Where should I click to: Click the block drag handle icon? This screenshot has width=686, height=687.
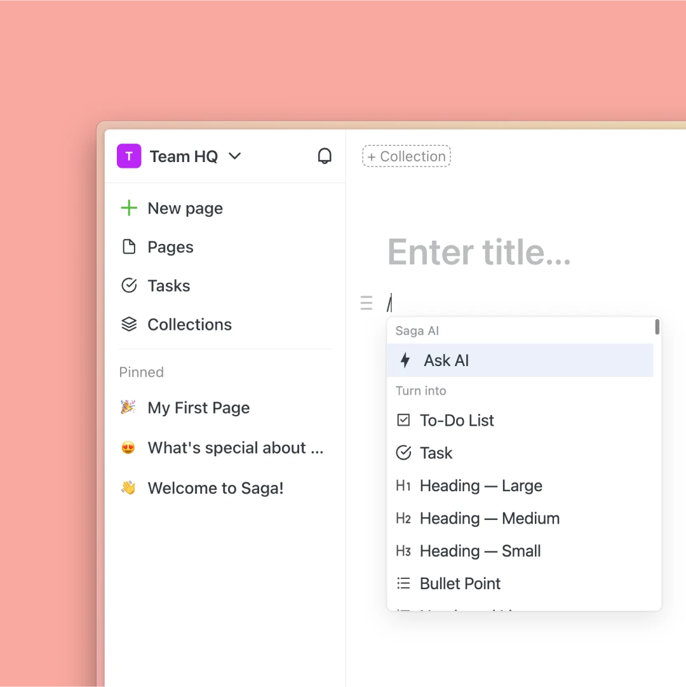[366, 303]
